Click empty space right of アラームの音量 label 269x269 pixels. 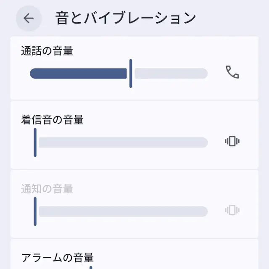[177, 257]
